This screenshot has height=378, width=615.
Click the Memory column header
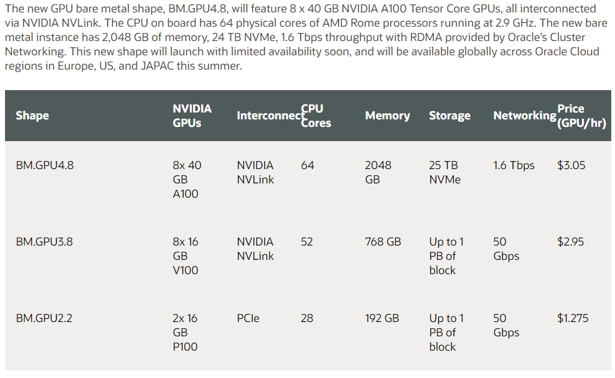(388, 116)
